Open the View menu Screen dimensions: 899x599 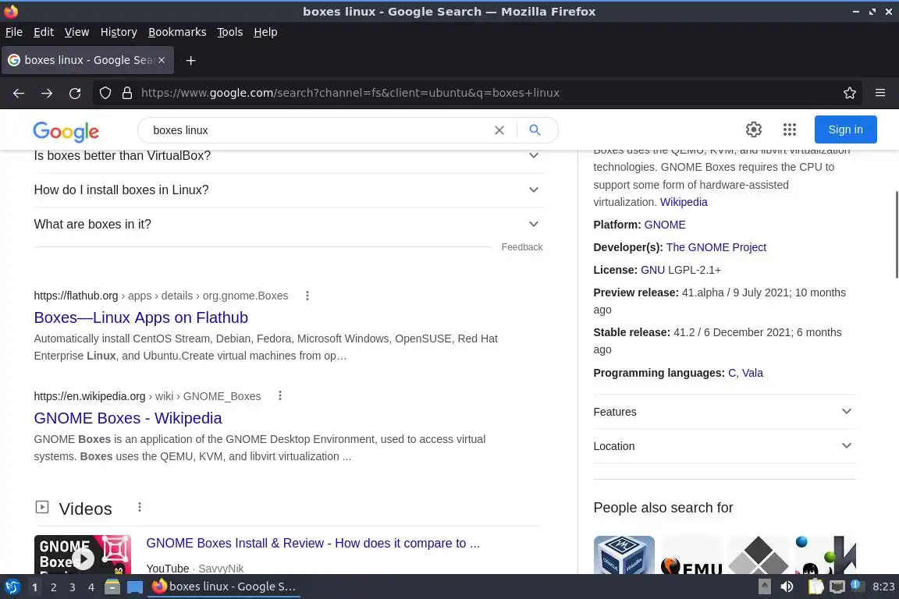[x=76, y=32]
